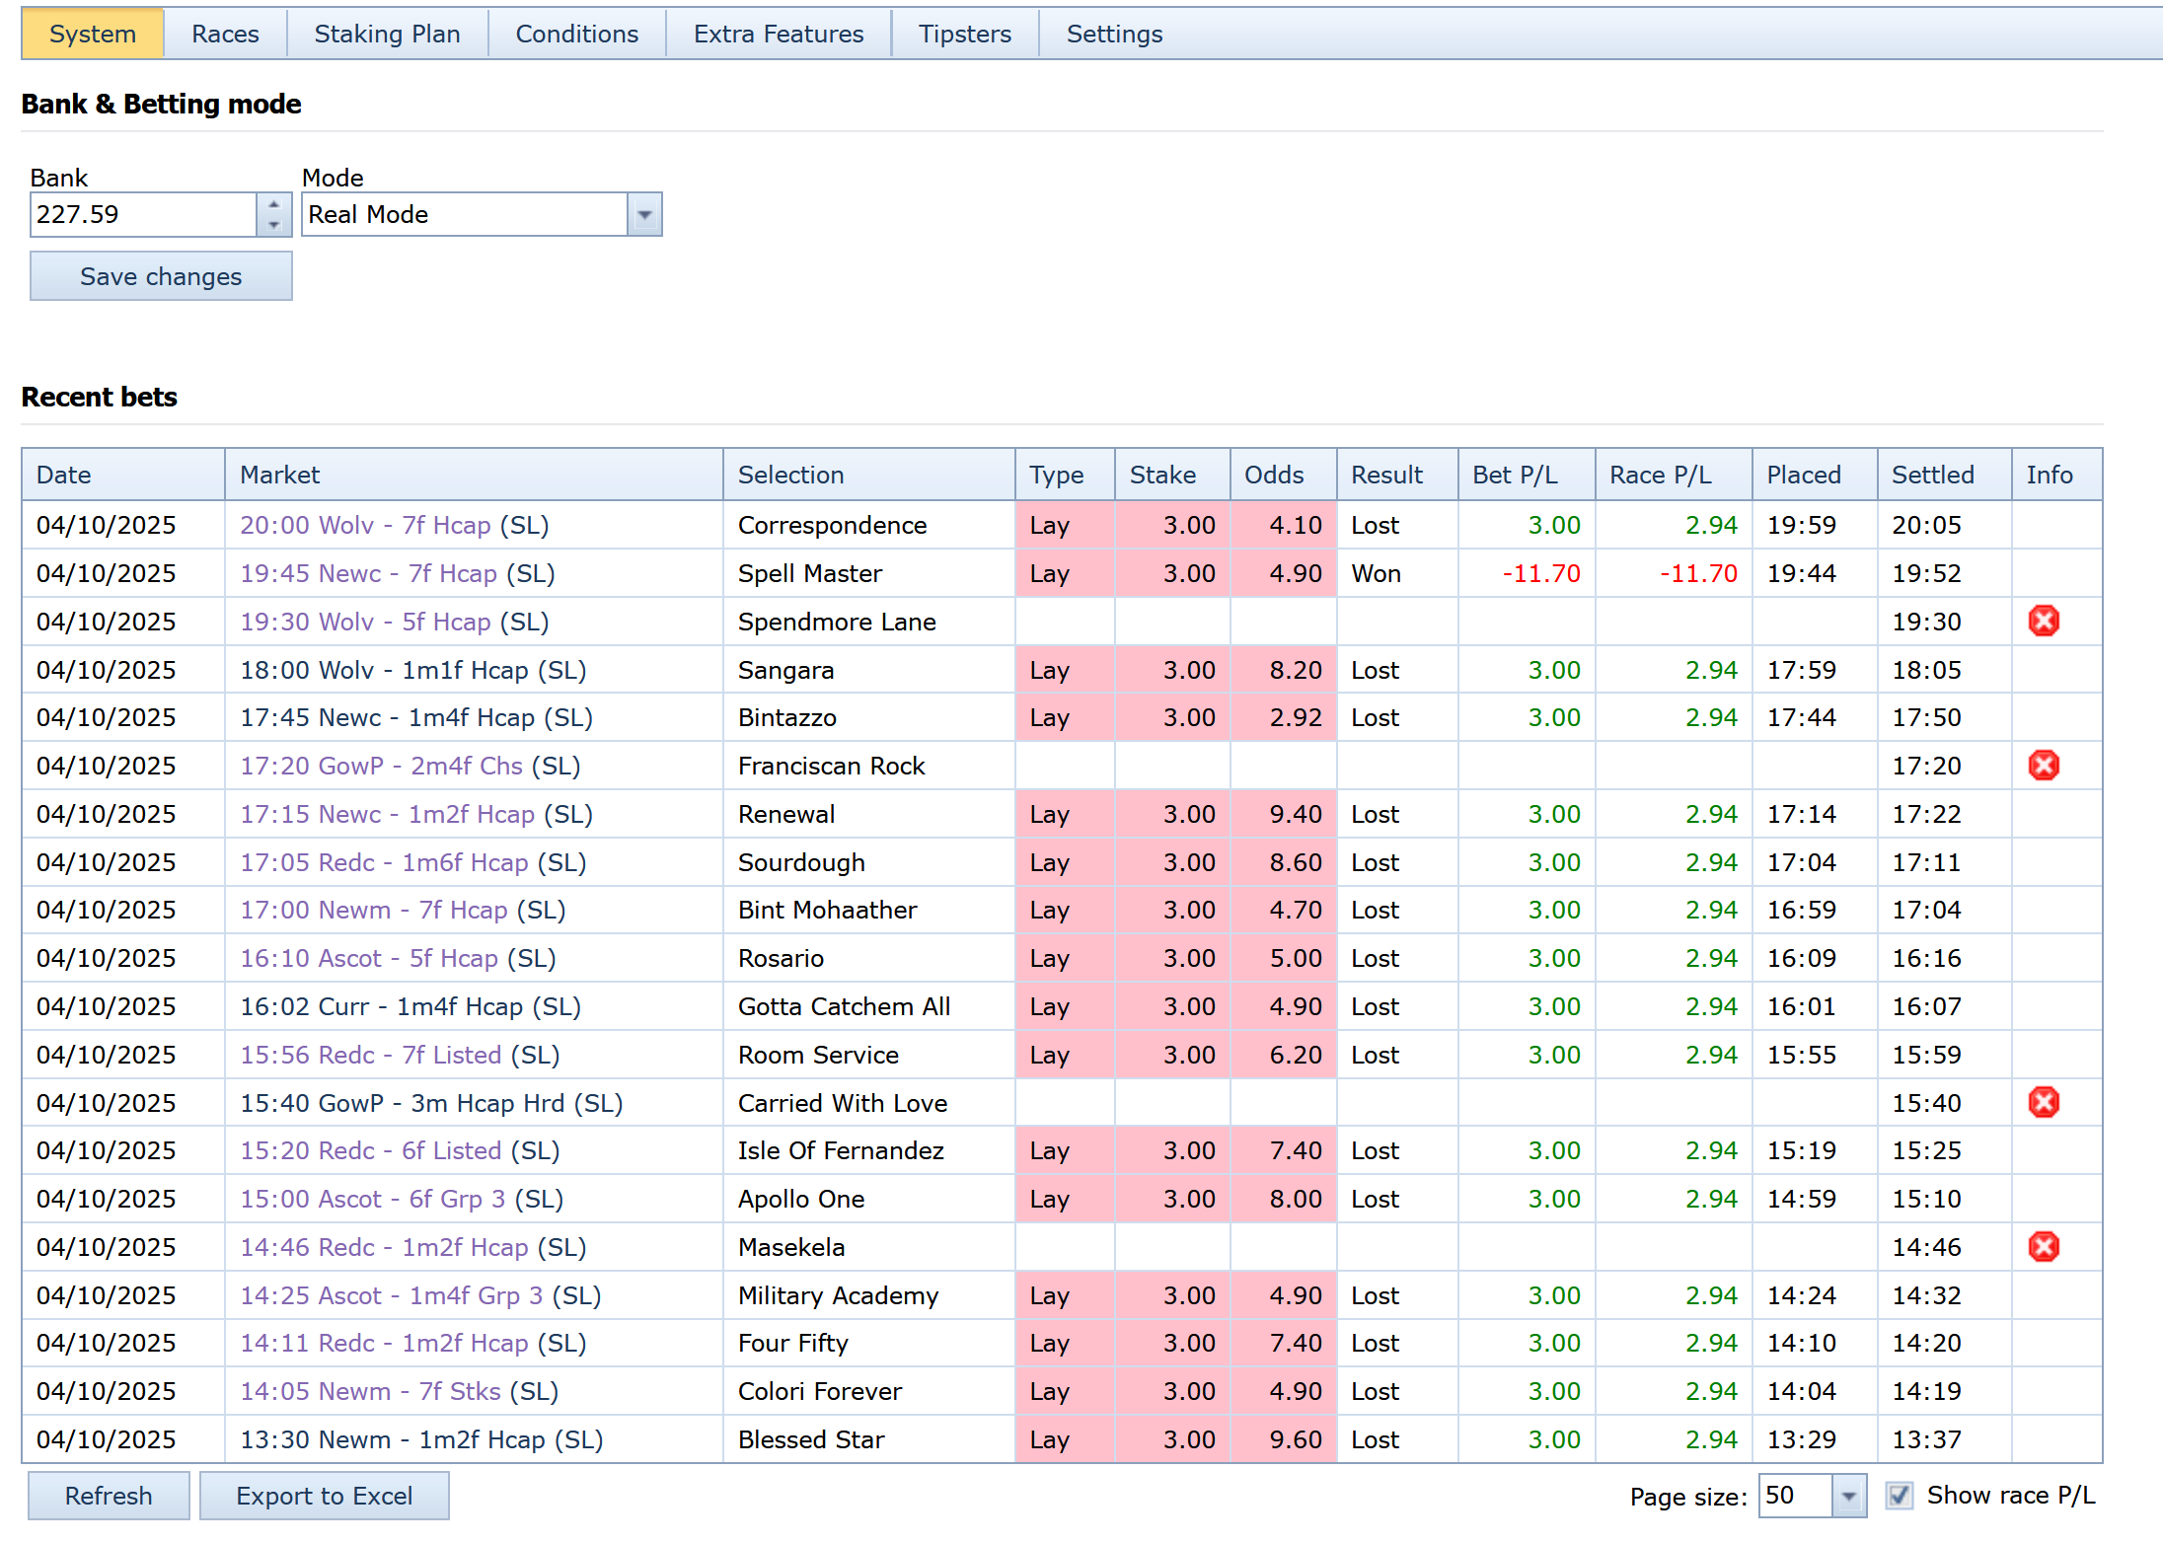This screenshot has width=2163, height=1543.
Task: Click red error icon for Spendmore Lane
Action: tap(2043, 621)
